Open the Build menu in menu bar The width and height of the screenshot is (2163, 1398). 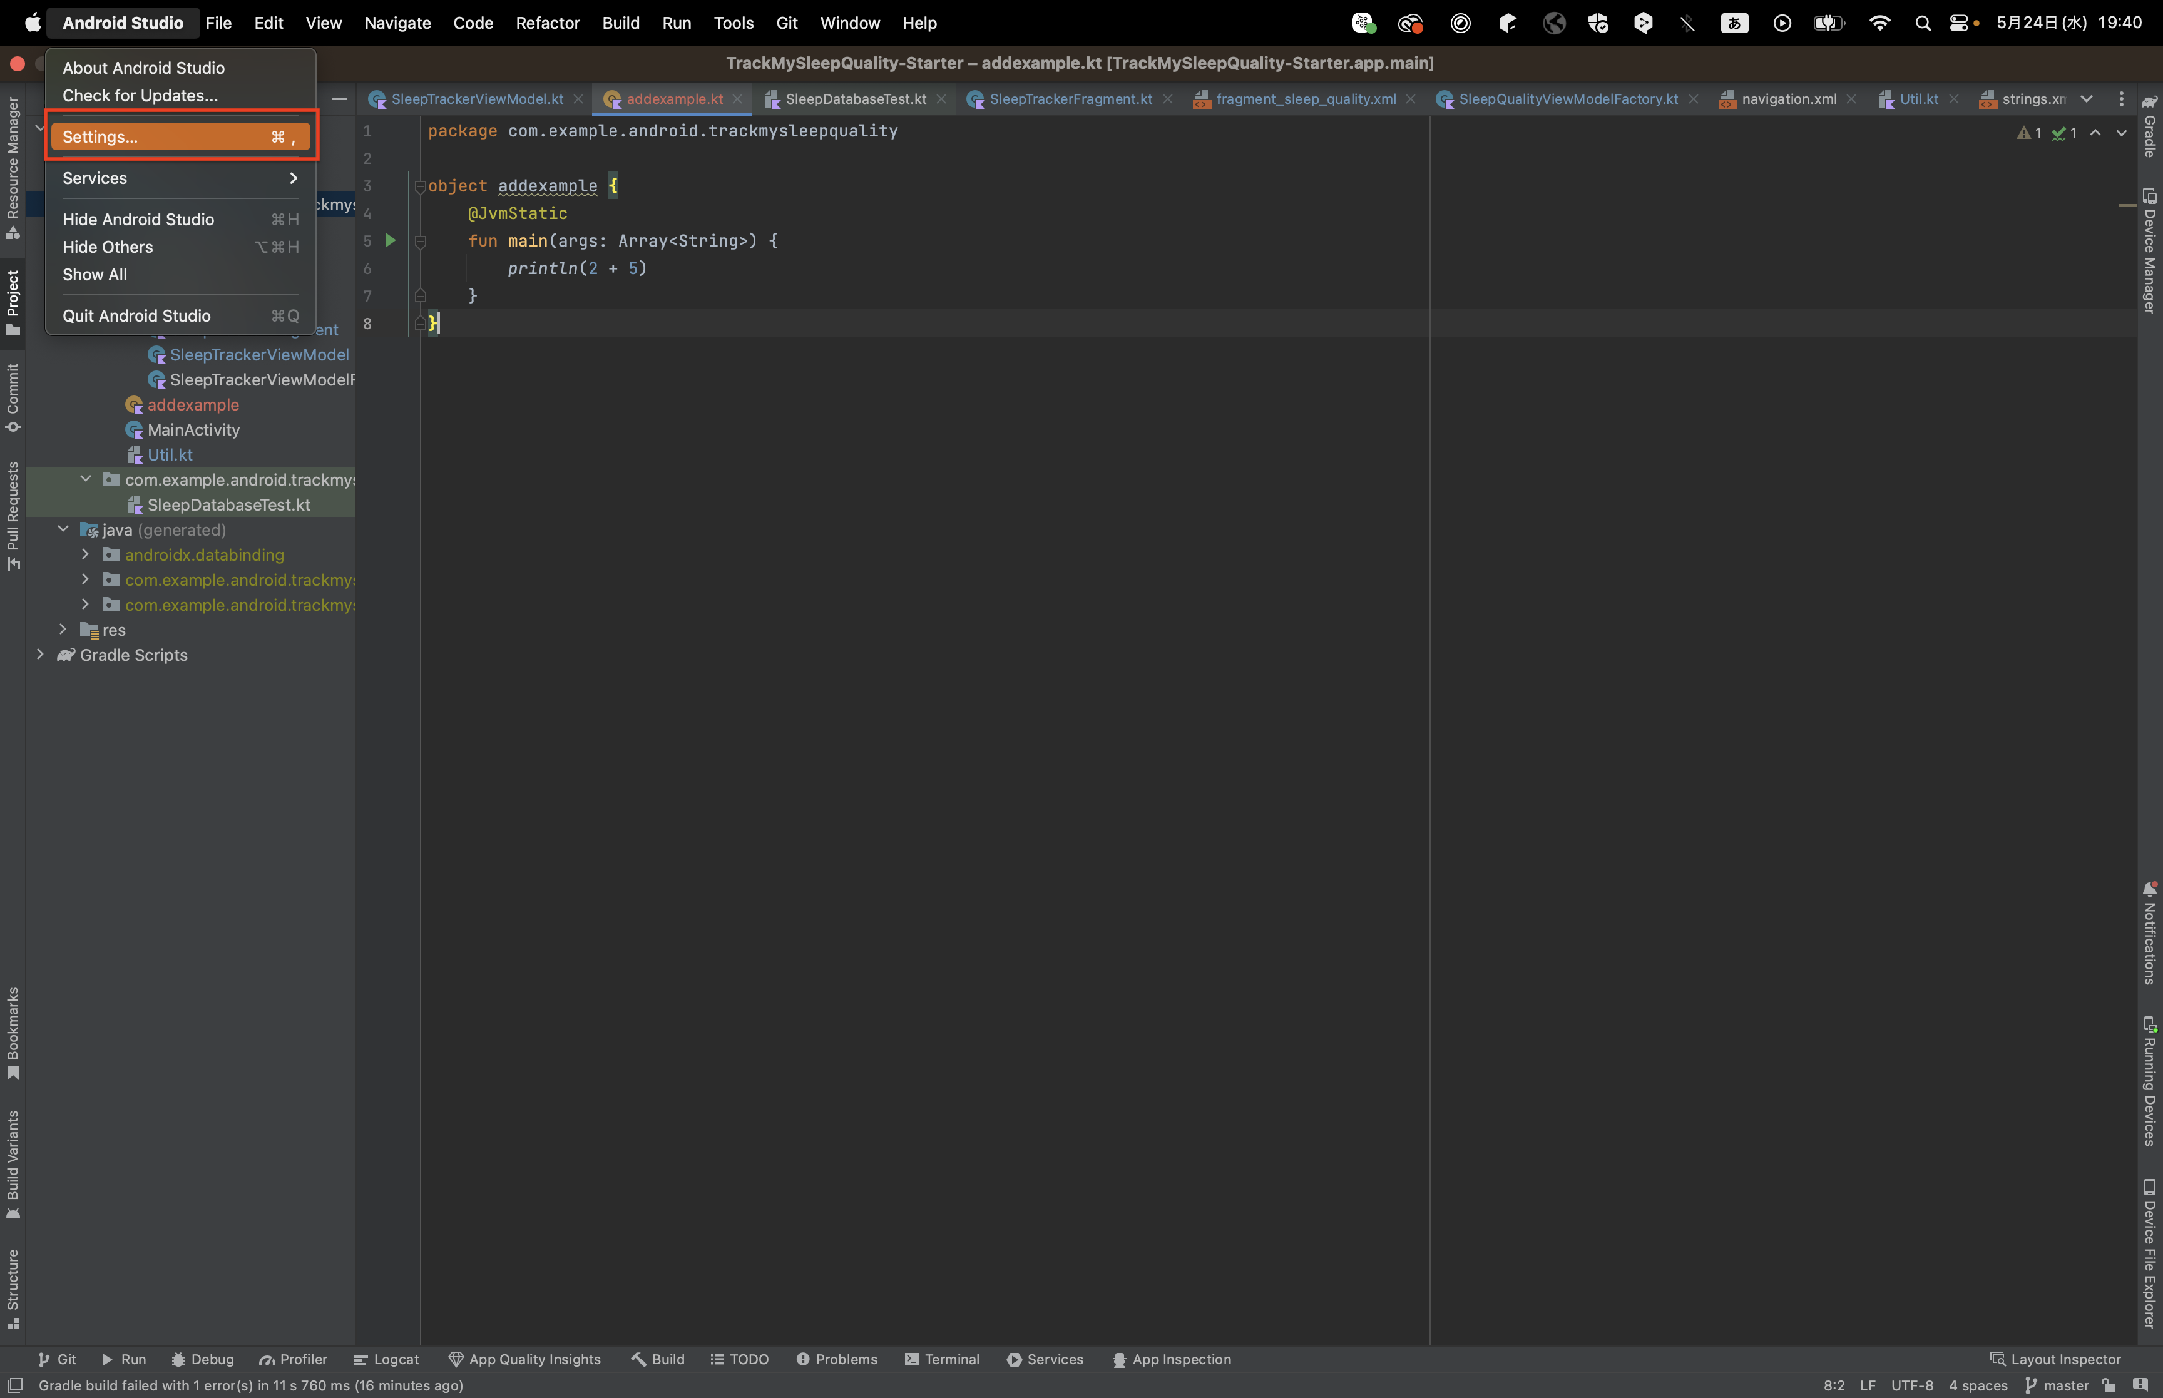[621, 23]
